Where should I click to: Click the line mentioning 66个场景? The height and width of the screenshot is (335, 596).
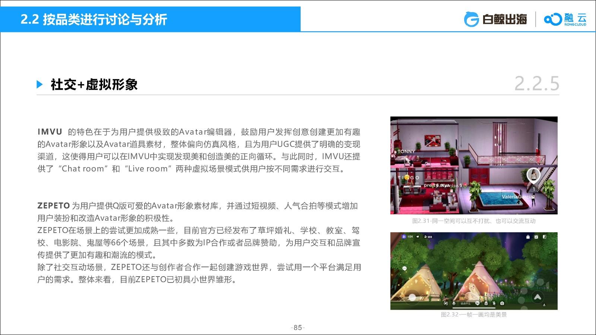[x=199, y=243]
